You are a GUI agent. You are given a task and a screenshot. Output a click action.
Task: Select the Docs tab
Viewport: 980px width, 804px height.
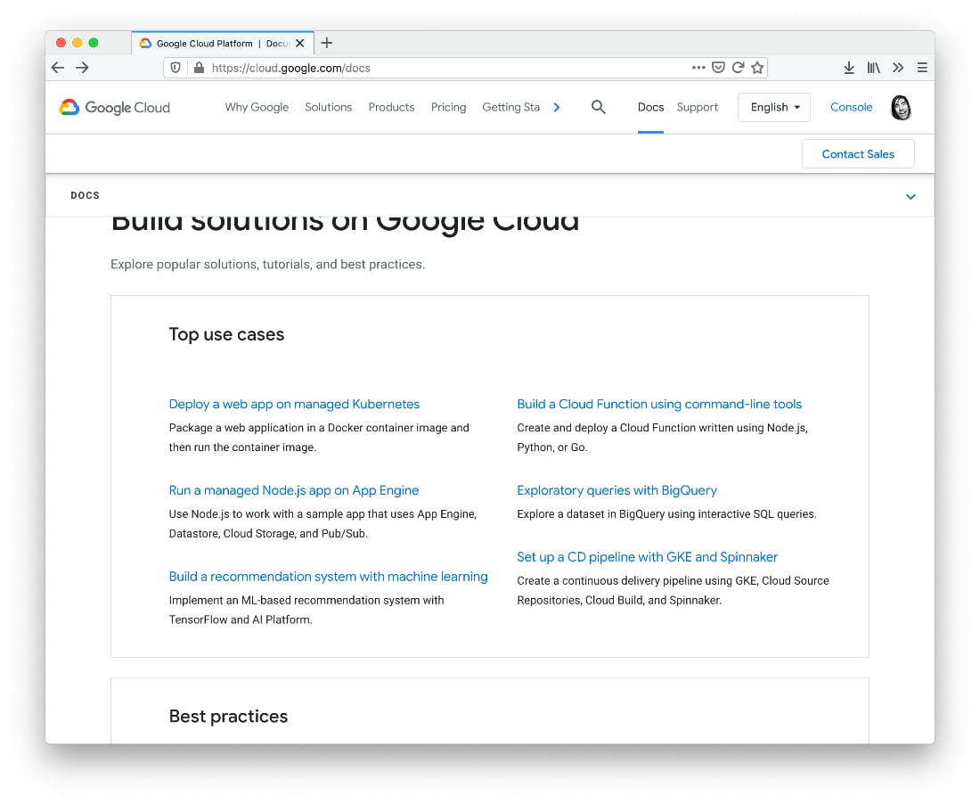click(650, 107)
